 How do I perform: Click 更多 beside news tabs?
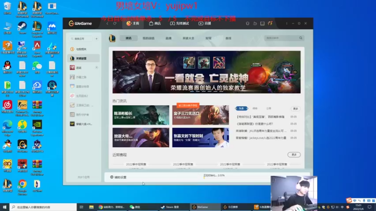pyautogui.click(x=296, y=109)
